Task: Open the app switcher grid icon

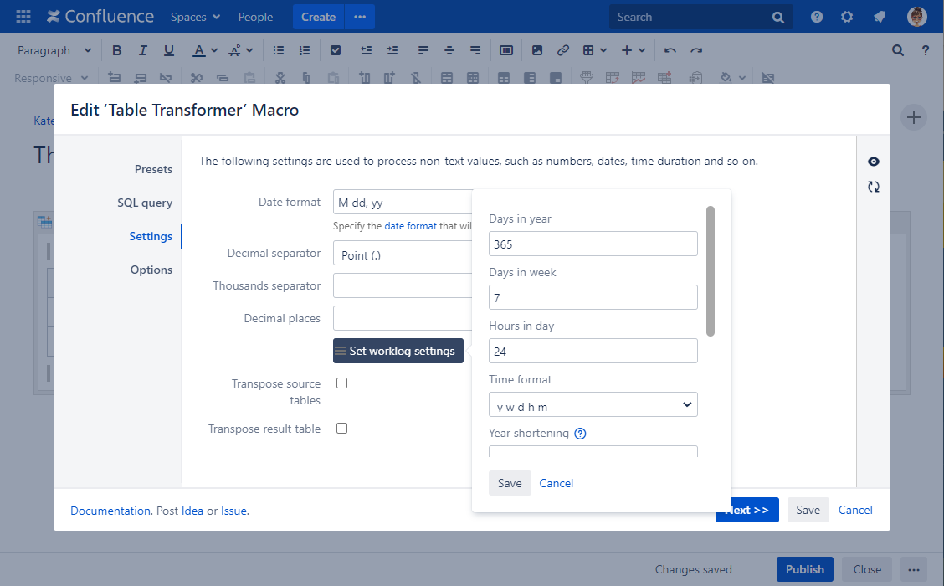Action: coord(23,17)
